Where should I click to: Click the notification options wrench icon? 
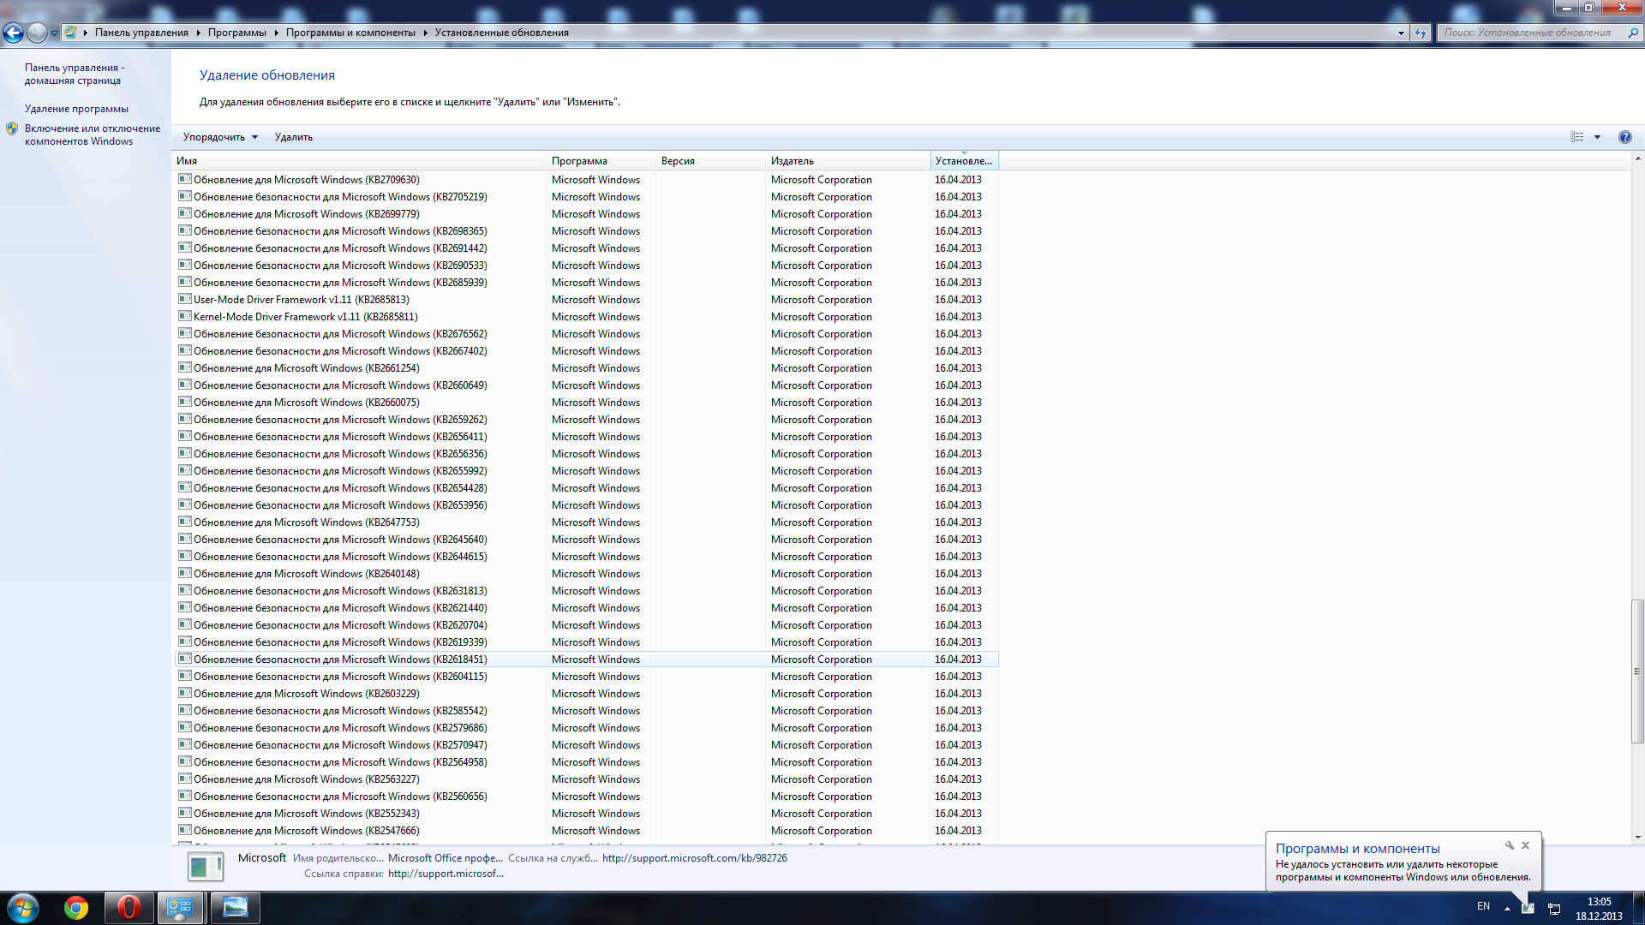pyautogui.click(x=1510, y=845)
